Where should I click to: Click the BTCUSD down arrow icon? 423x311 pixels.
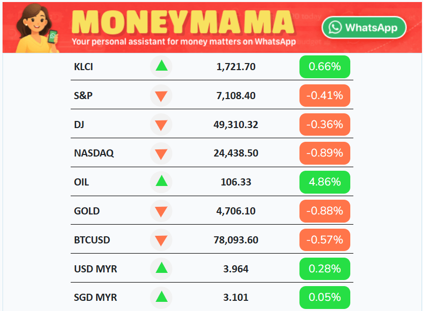(x=161, y=239)
